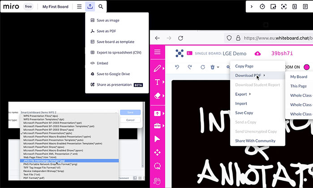Image resolution: width=313 pixels, height=188 pixels.
Task: Select Save as PDF in Miro export menu
Action: (x=108, y=31)
